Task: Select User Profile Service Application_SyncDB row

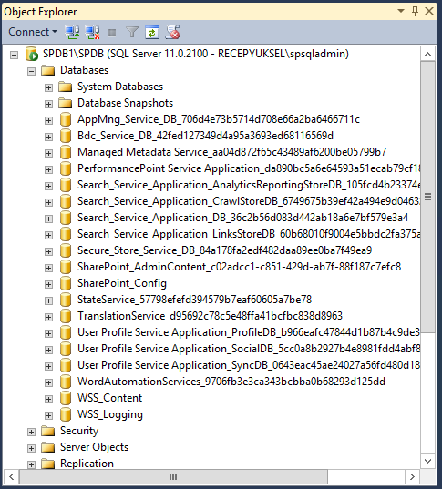Action: coord(249,365)
